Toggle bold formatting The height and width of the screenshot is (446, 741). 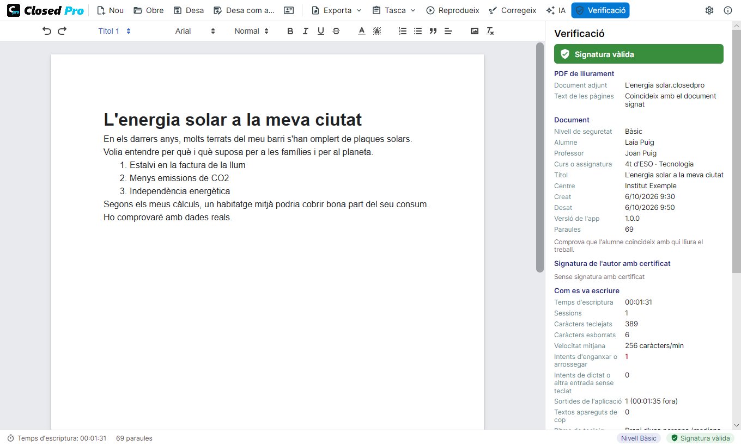290,31
